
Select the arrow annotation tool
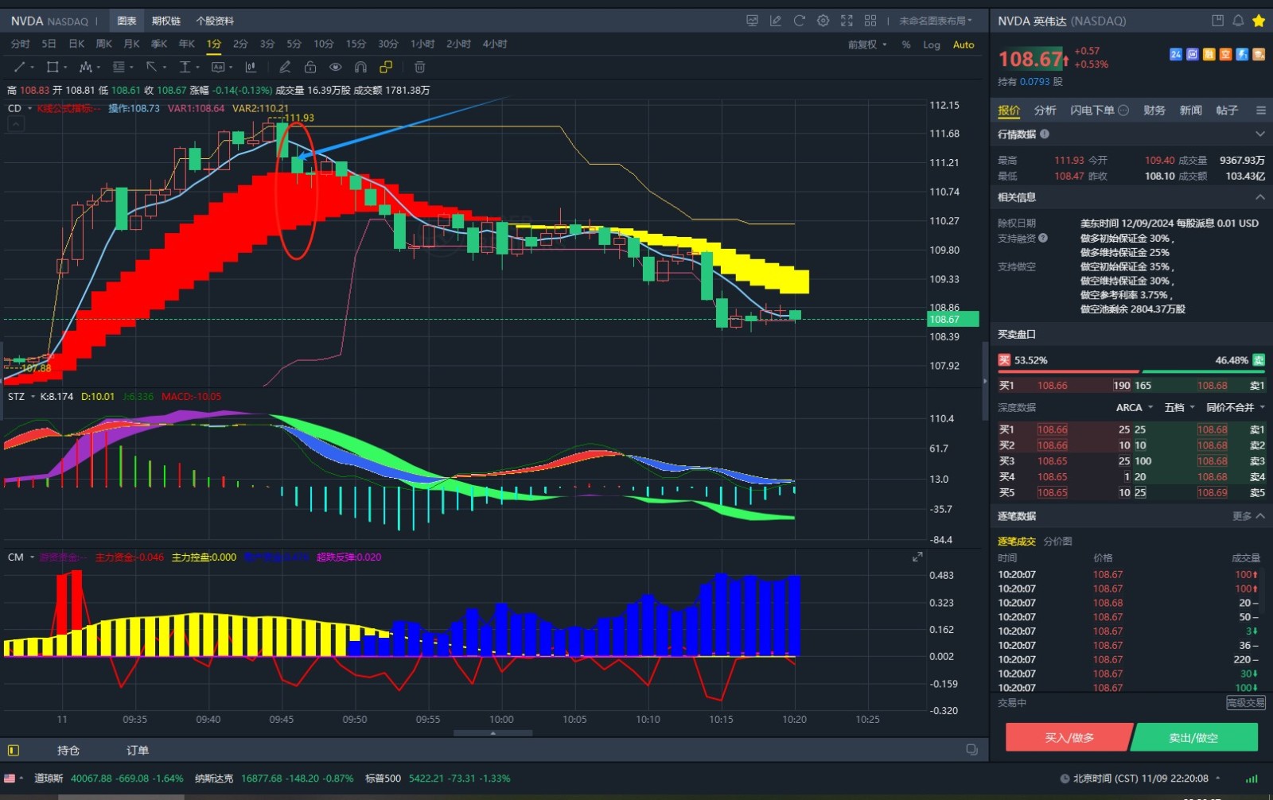tap(151, 67)
